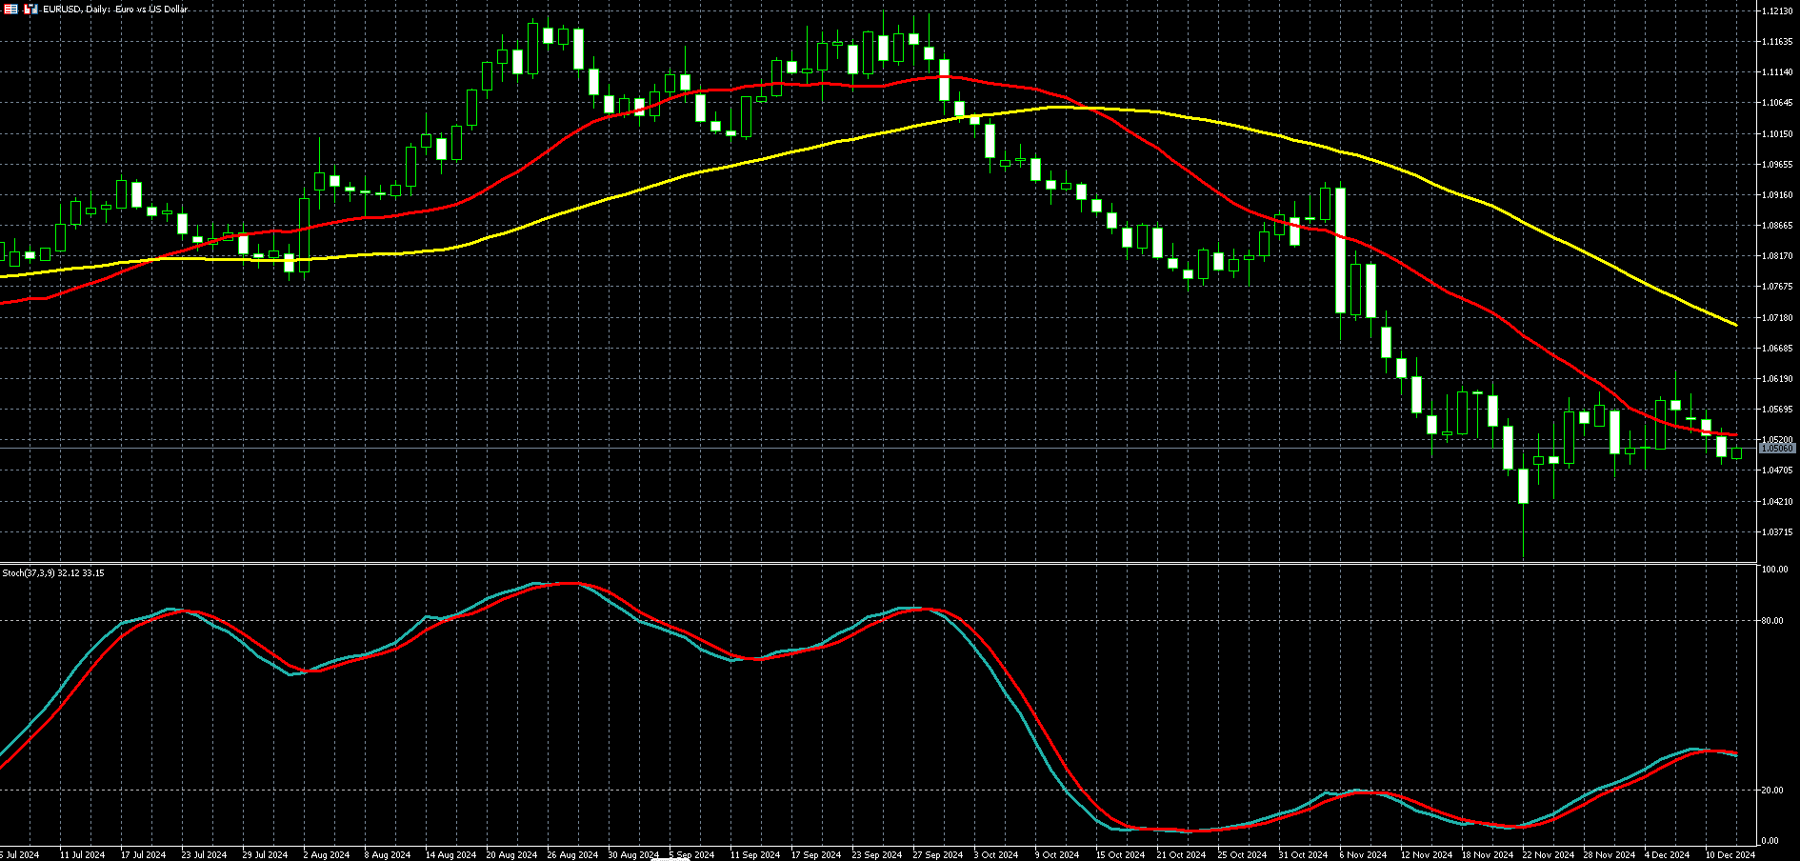Click the right end of yellow moving average

pos(1735,325)
